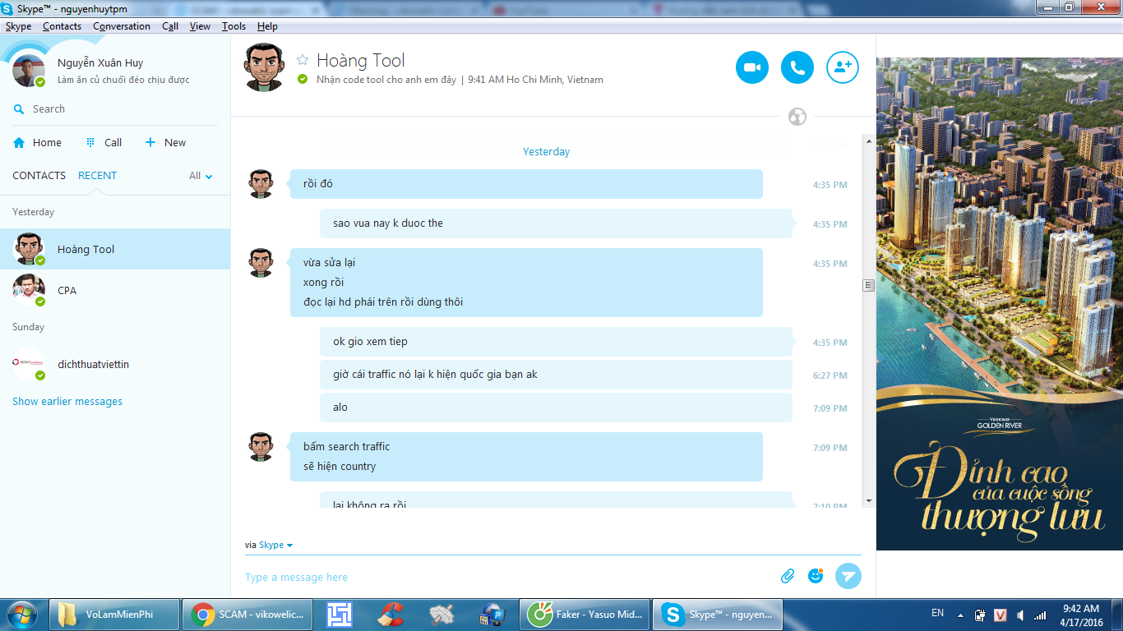Open the All filter dropdown
The height and width of the screenshot is (631, 1123).
tap(201, 176)
